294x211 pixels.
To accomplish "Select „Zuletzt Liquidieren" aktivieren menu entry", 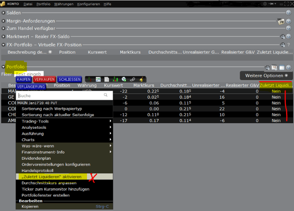I will (64, 177).
